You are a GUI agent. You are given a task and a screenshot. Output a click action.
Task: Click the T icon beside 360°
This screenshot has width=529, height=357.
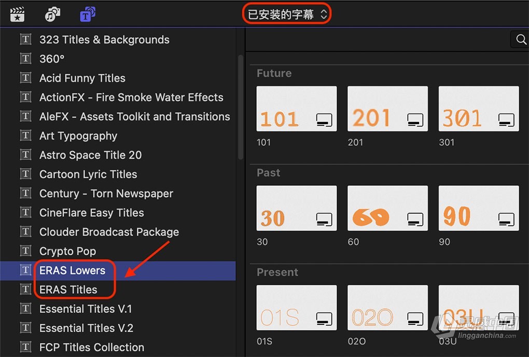point(25,58)
